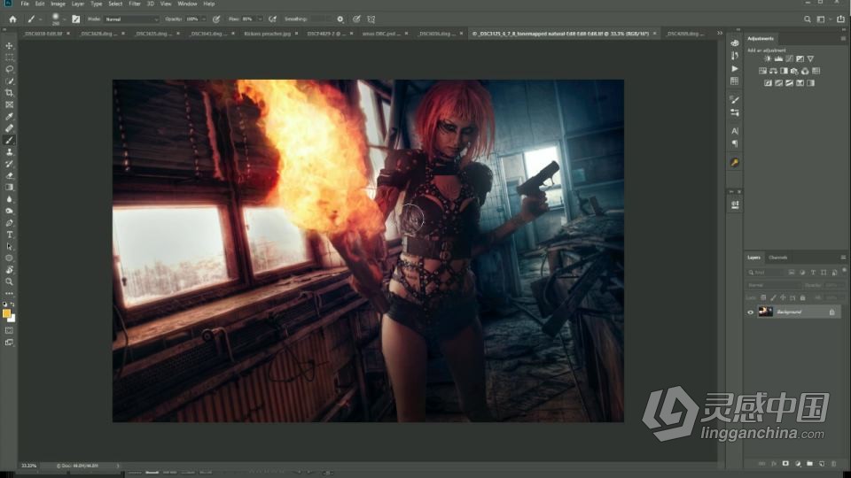This screenshot has width=851, height=478.
Task: Open the Actions panel play icon
Action: (x=734, y=69)
